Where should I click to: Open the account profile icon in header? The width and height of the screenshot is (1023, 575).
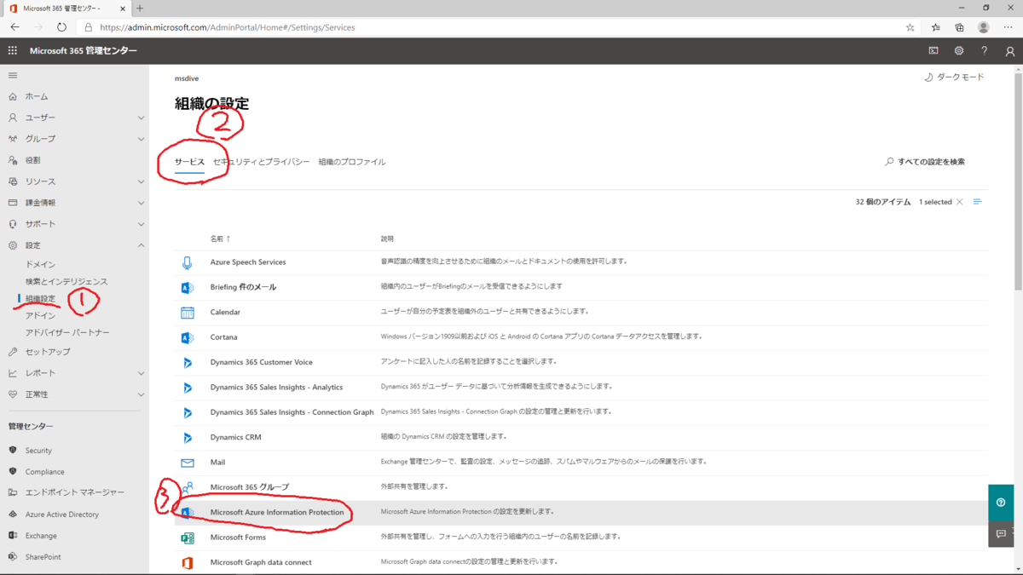(1010, 51)
